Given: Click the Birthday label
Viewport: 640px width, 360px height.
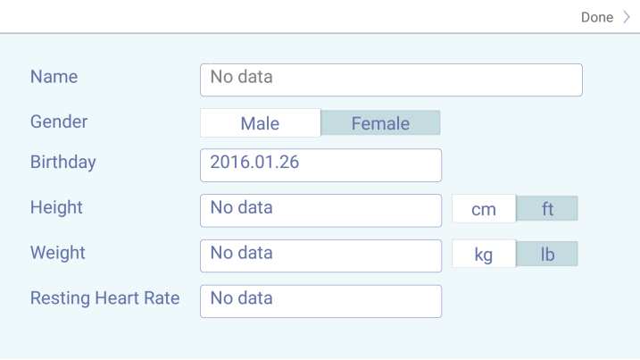Looking at the screenshot, I should [x=62, y=163].
